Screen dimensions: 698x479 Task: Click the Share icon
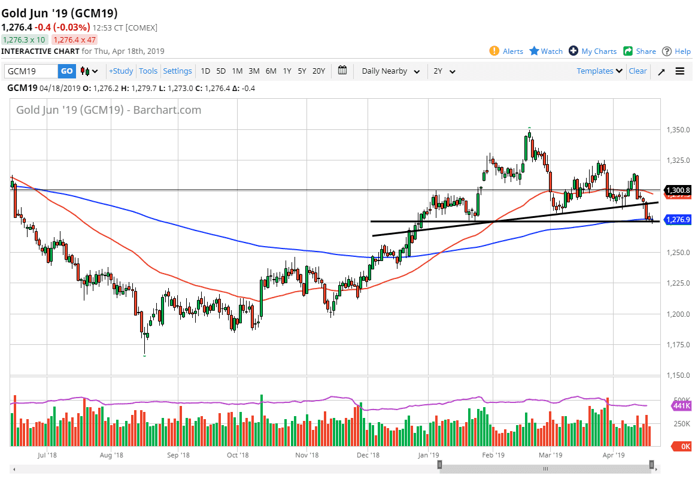628,51
